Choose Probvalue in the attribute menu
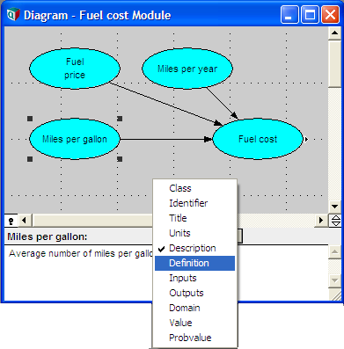 tap(194, 338)
